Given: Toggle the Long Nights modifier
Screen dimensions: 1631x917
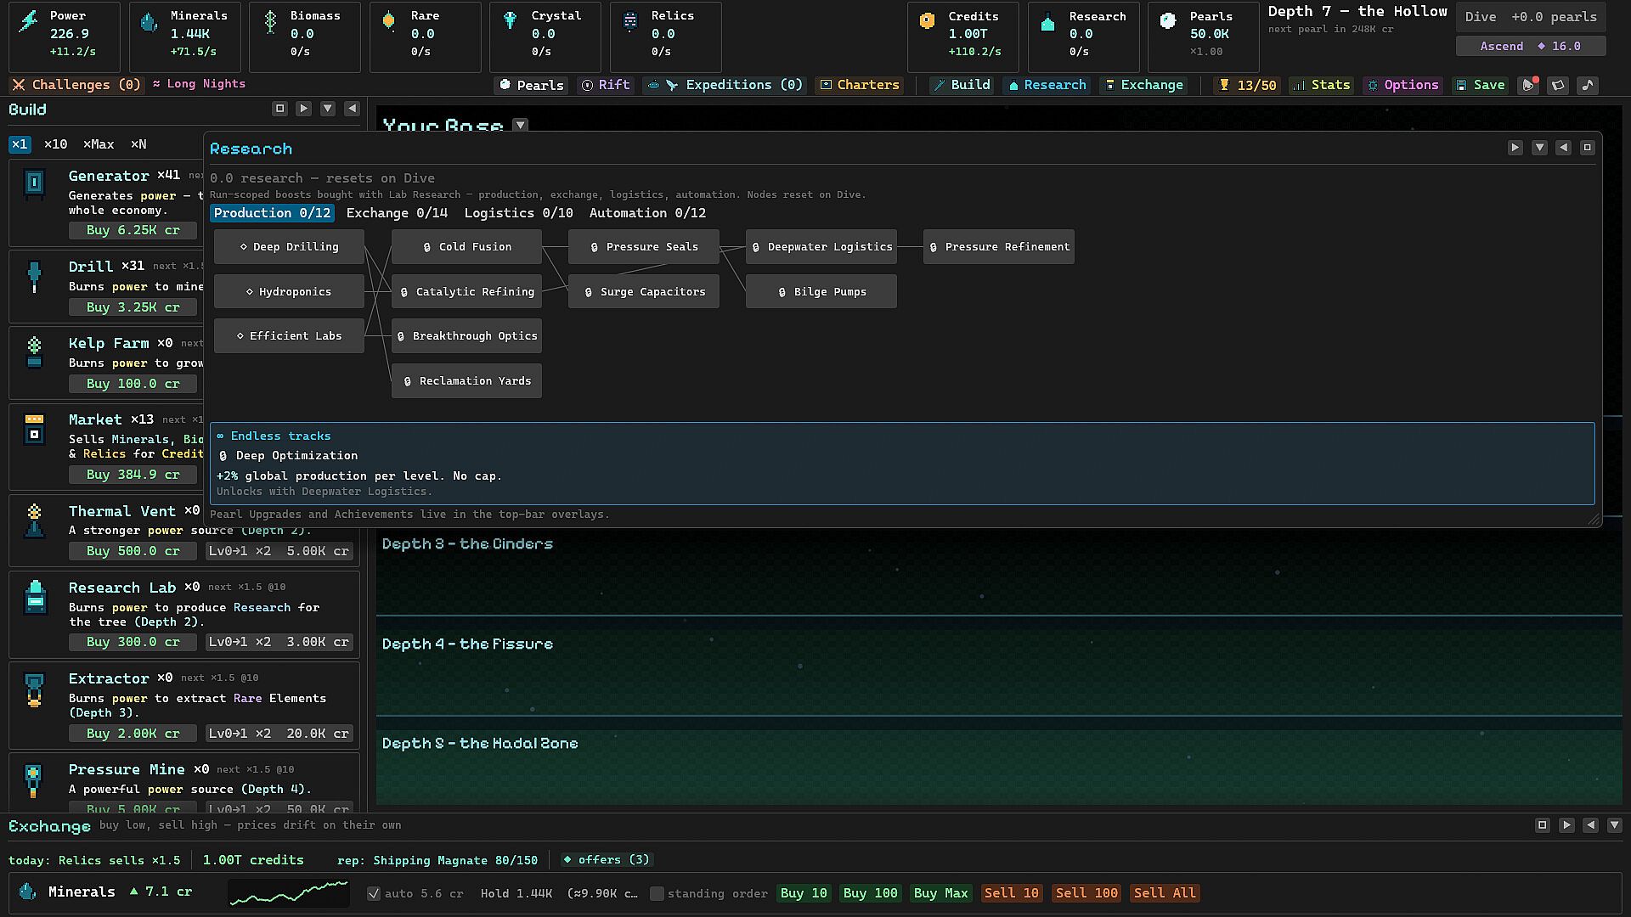Looking at the screenshot, I should pyautogui.click(x=200, y=84).
